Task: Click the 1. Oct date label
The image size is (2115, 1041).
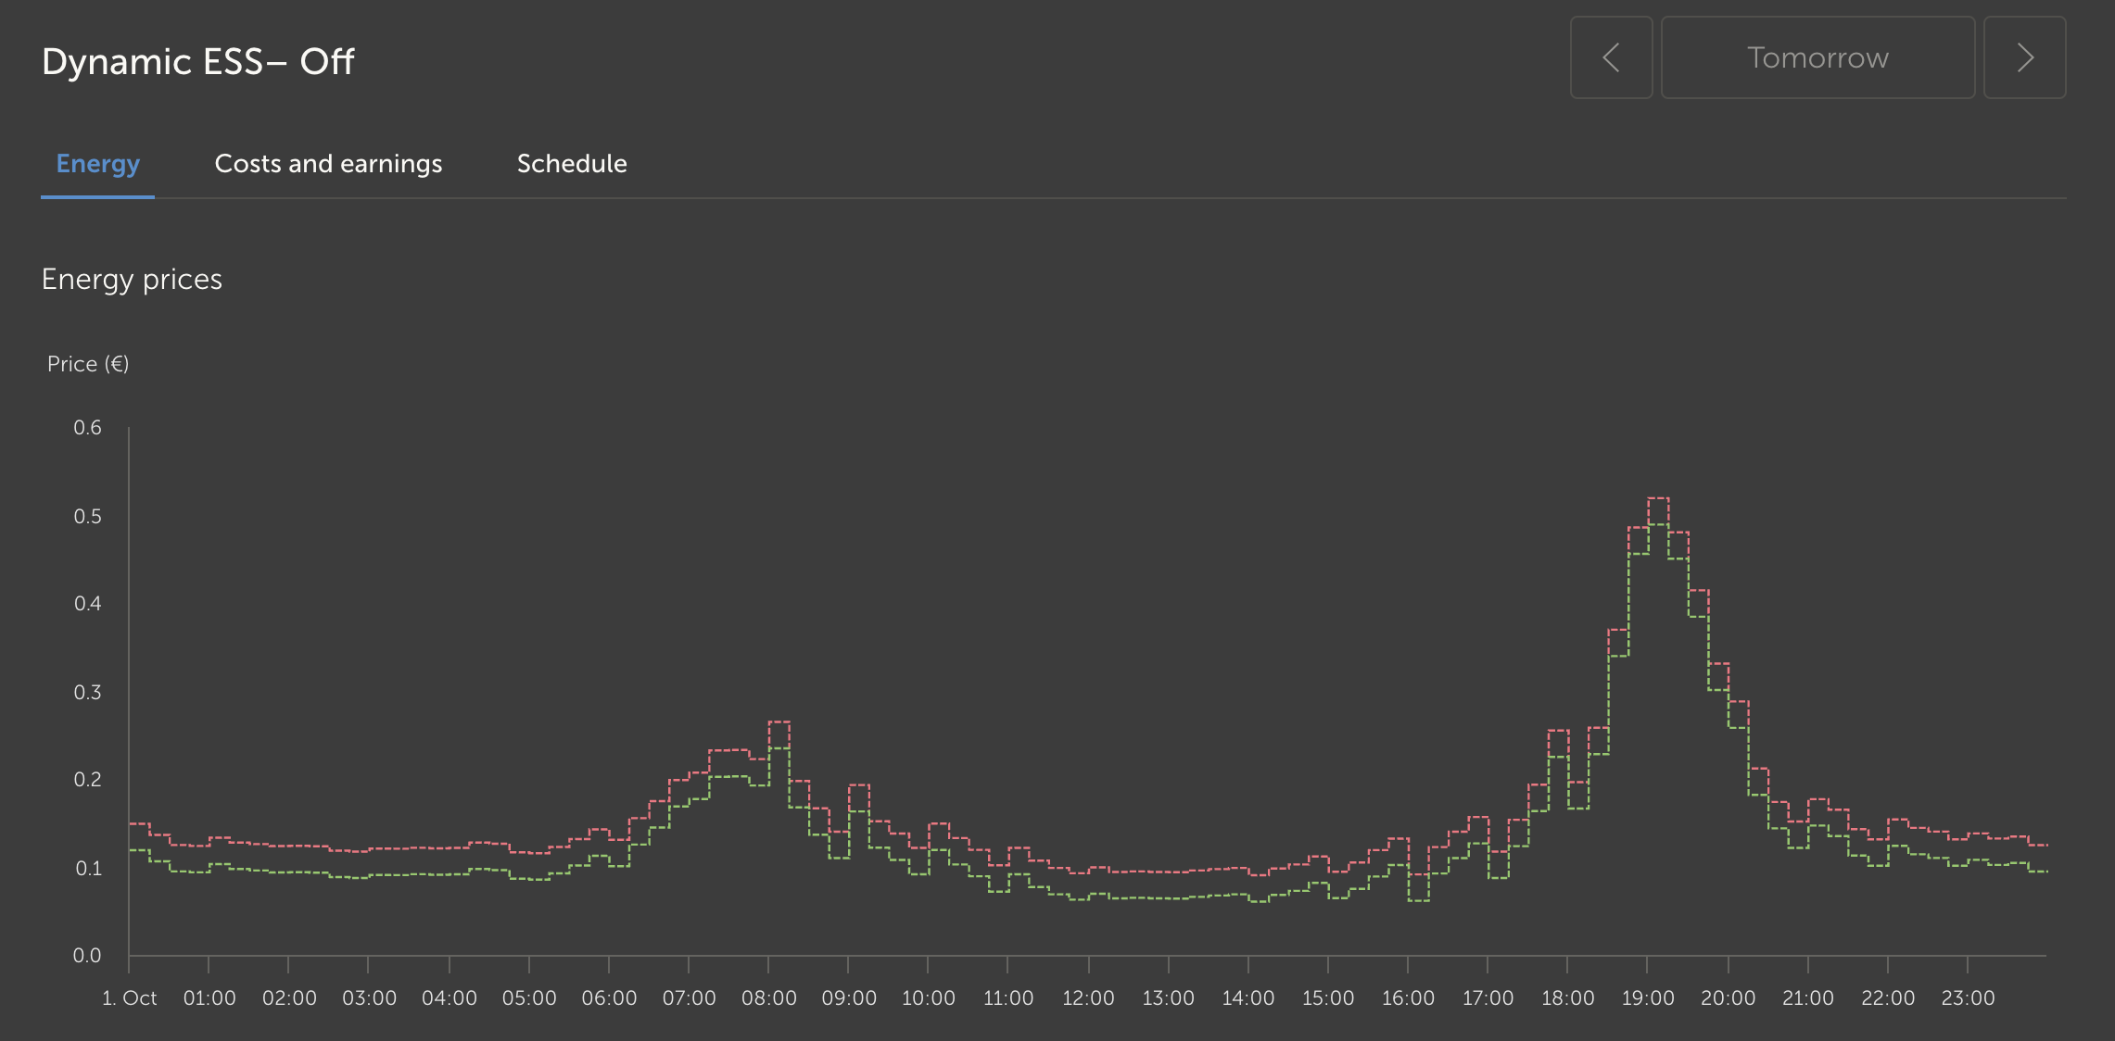Action: click(x=129, y=998)
